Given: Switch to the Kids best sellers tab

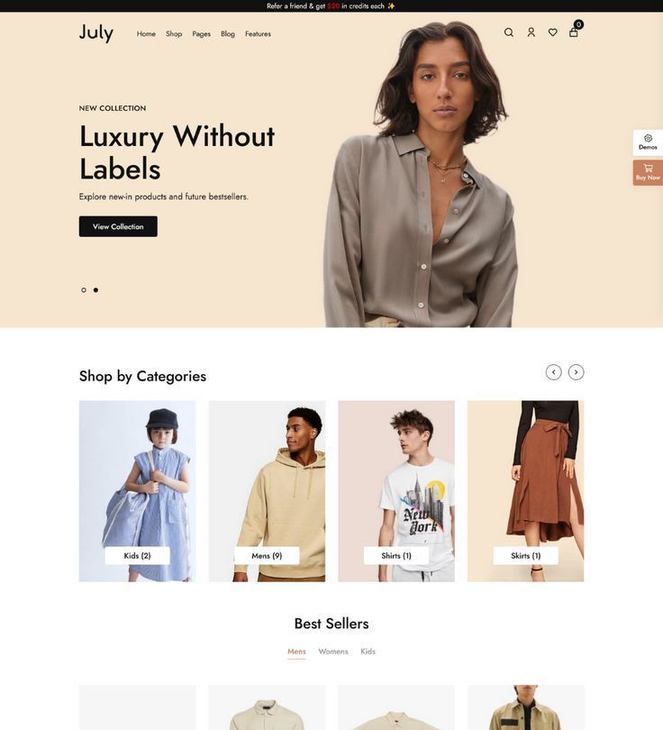Looking at the screenshot, I should [368, 652].
